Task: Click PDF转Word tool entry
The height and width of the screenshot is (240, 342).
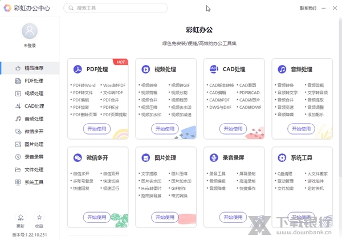Action: [x=84, y=86]
